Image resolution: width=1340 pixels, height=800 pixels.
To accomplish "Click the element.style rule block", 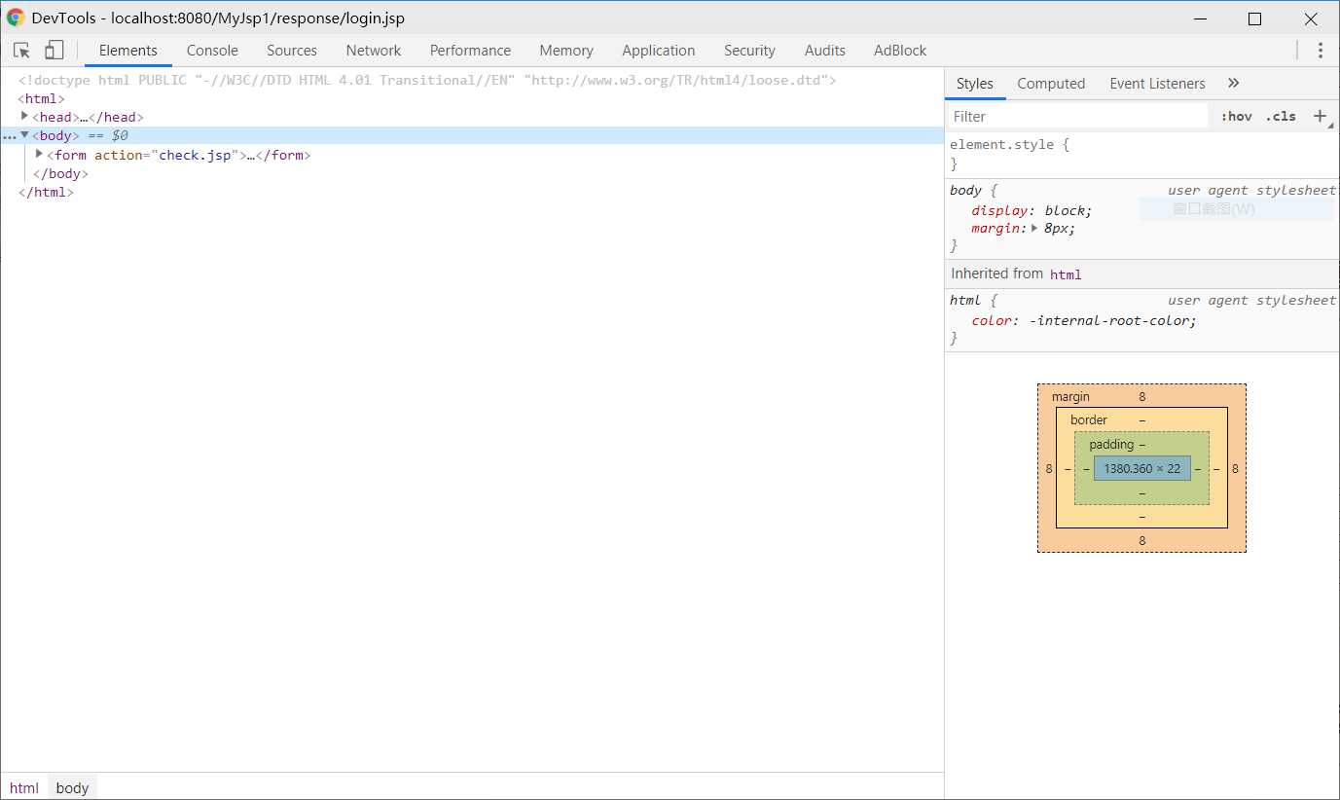I will coord(1142,154).
